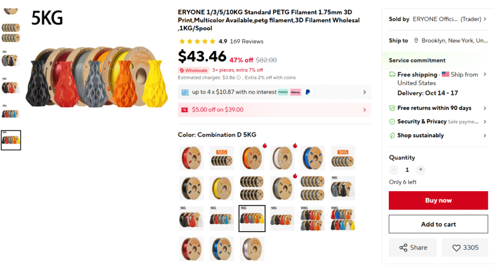Screen dimensions: 494x267
Task: Open the interest-free installment options arrow
Action: (x=365, y=92)
